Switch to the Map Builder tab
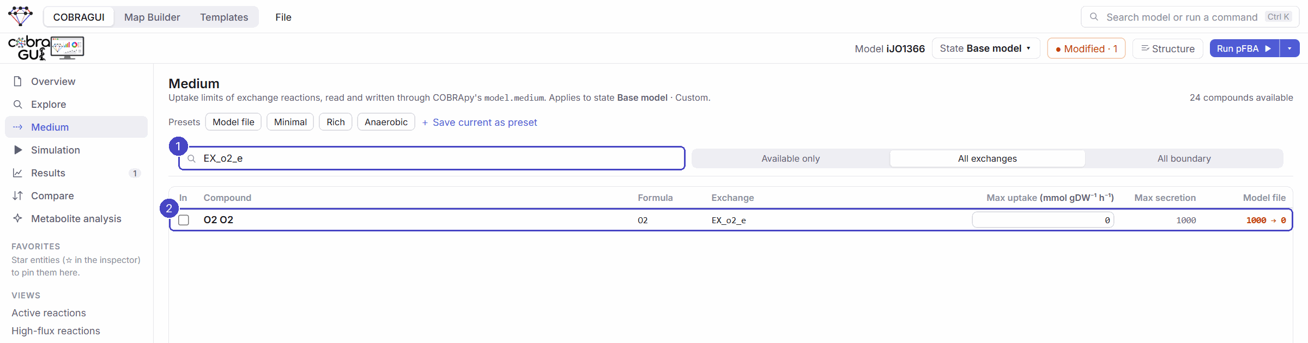The image size is (1308, 343). [152, 17]
